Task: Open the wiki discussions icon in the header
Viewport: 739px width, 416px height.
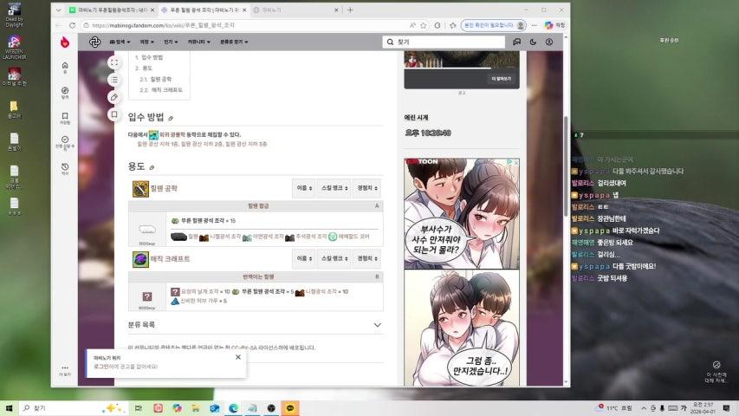Action: (517, 42)
